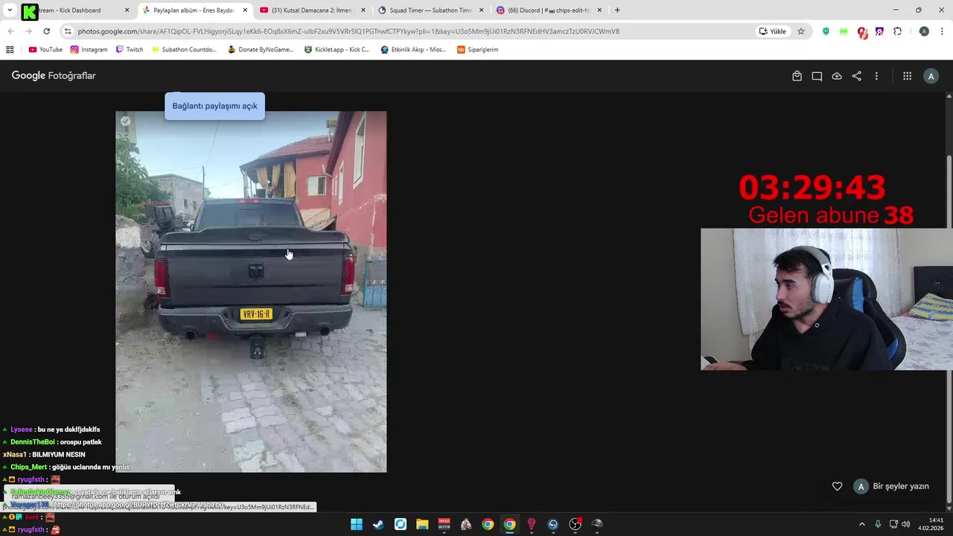Click chat message from DennisTheBoi
Screen dimensions: 953x536
tap(52, 442)
